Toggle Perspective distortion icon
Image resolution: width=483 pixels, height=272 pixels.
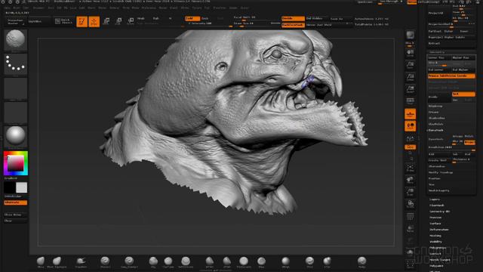tap(410, 101)
